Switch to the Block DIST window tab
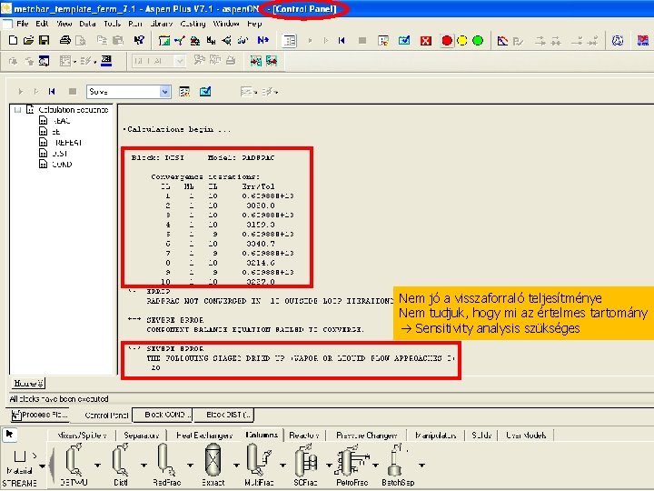 pos(224,415)
